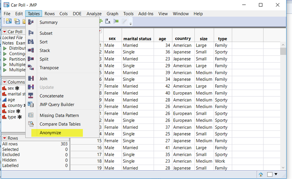Click the Subset table icon

click(31, 33)
